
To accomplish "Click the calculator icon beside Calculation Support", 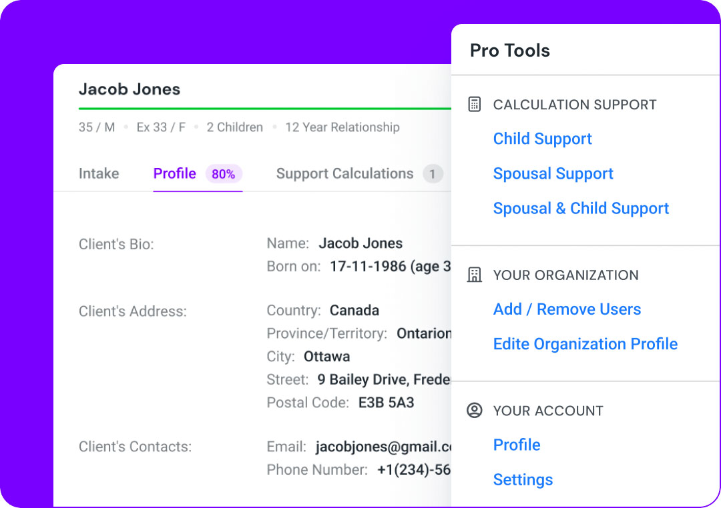I will coord(475,105).
